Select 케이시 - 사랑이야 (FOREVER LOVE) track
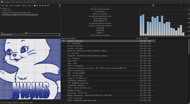The width and height of the screenshot is (190, 104). point(108,88)
